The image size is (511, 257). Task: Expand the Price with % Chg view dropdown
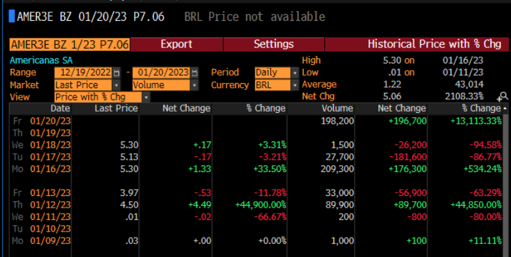146,97
